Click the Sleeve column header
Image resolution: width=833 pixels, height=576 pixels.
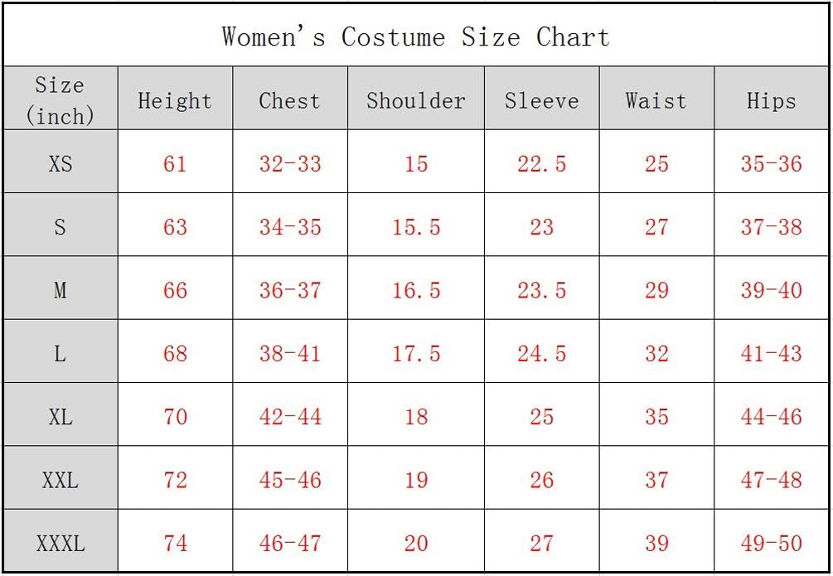[541, 100]
